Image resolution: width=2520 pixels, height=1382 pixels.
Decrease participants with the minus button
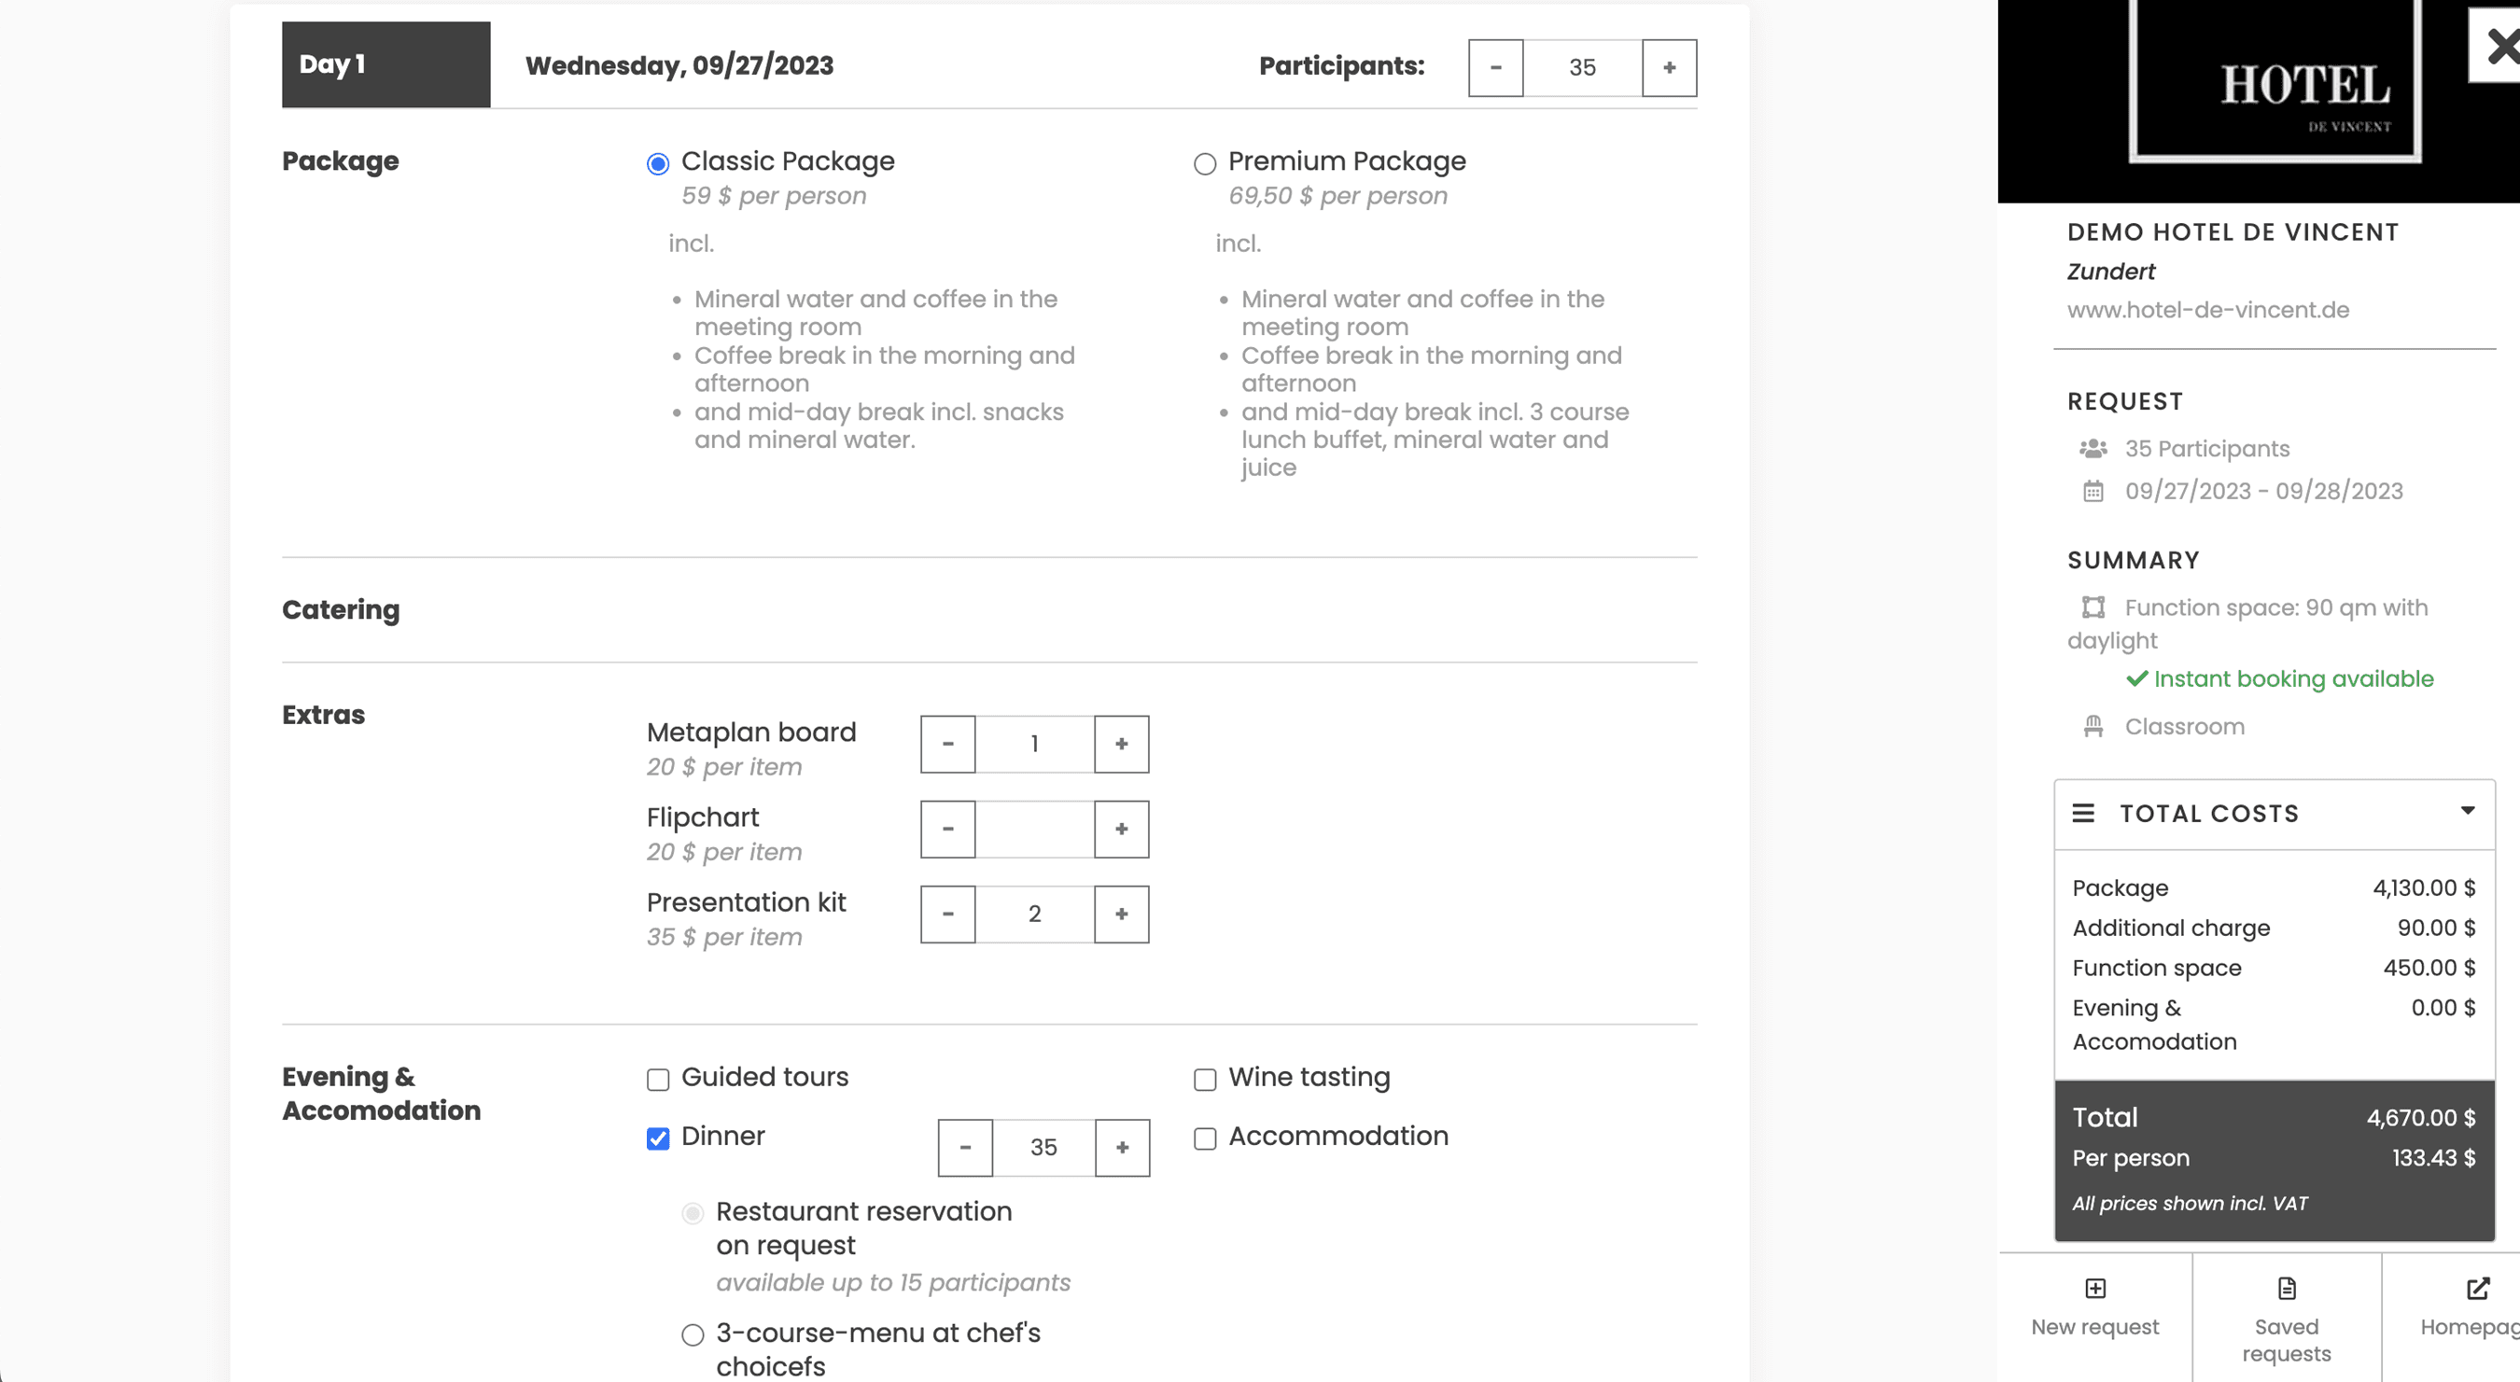1495,67
